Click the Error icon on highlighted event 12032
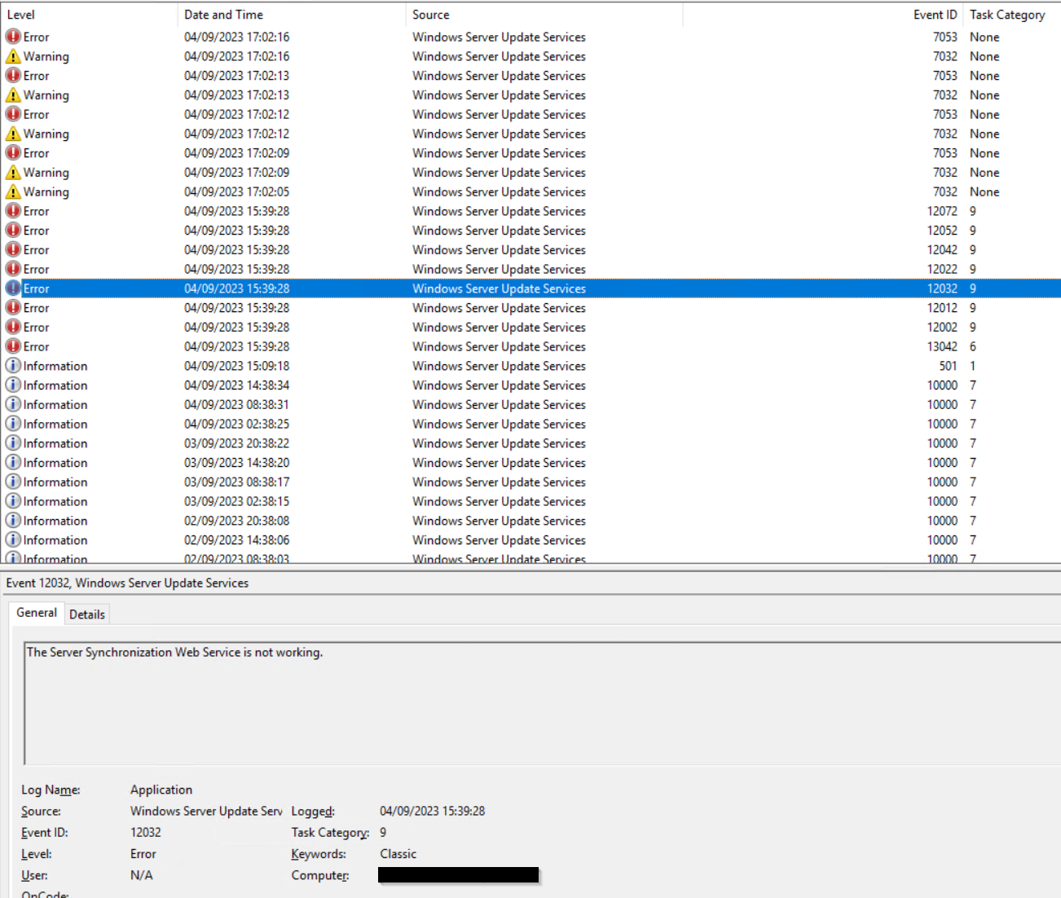The image size is (1061, 898). click(13, 288)
